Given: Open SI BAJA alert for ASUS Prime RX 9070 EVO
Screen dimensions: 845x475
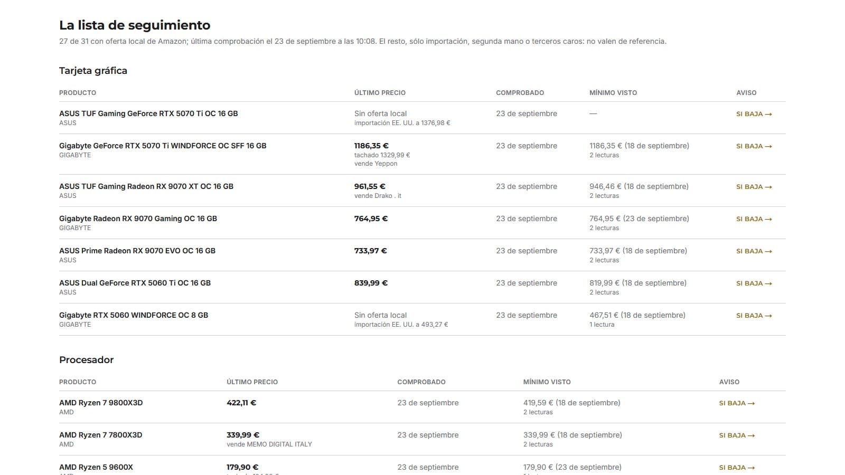Looking at the screenshot, I should click(x=754, y=251).
